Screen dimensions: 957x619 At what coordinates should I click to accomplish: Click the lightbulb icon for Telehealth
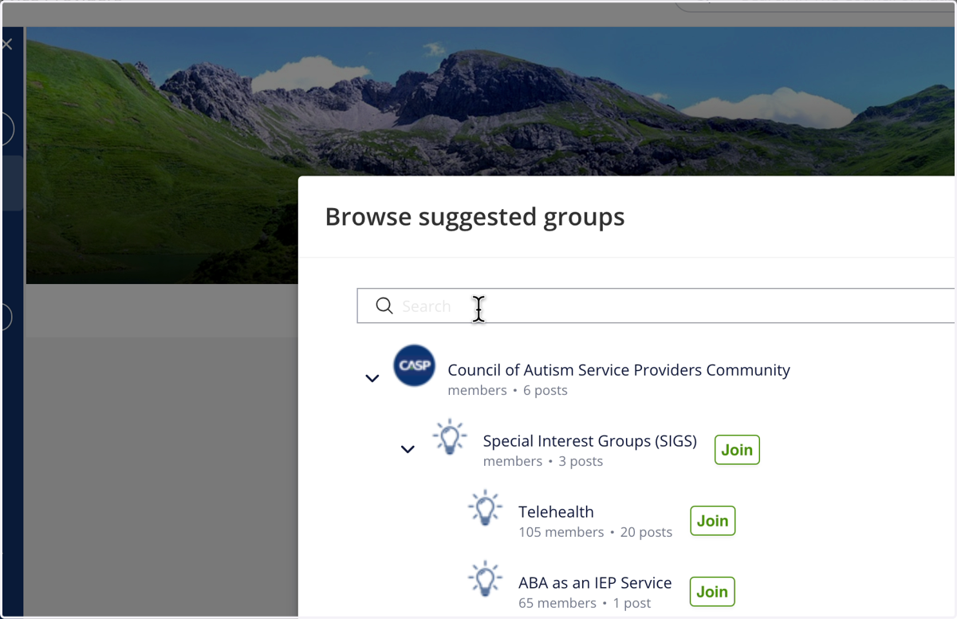tap(485, 508)
